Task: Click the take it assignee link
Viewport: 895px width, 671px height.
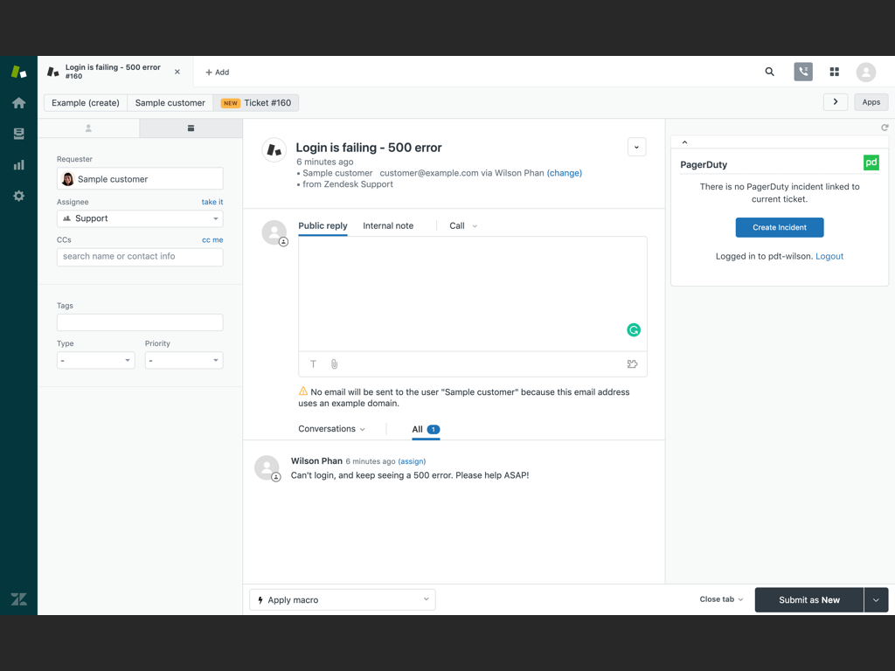Action: click(212, 202)
